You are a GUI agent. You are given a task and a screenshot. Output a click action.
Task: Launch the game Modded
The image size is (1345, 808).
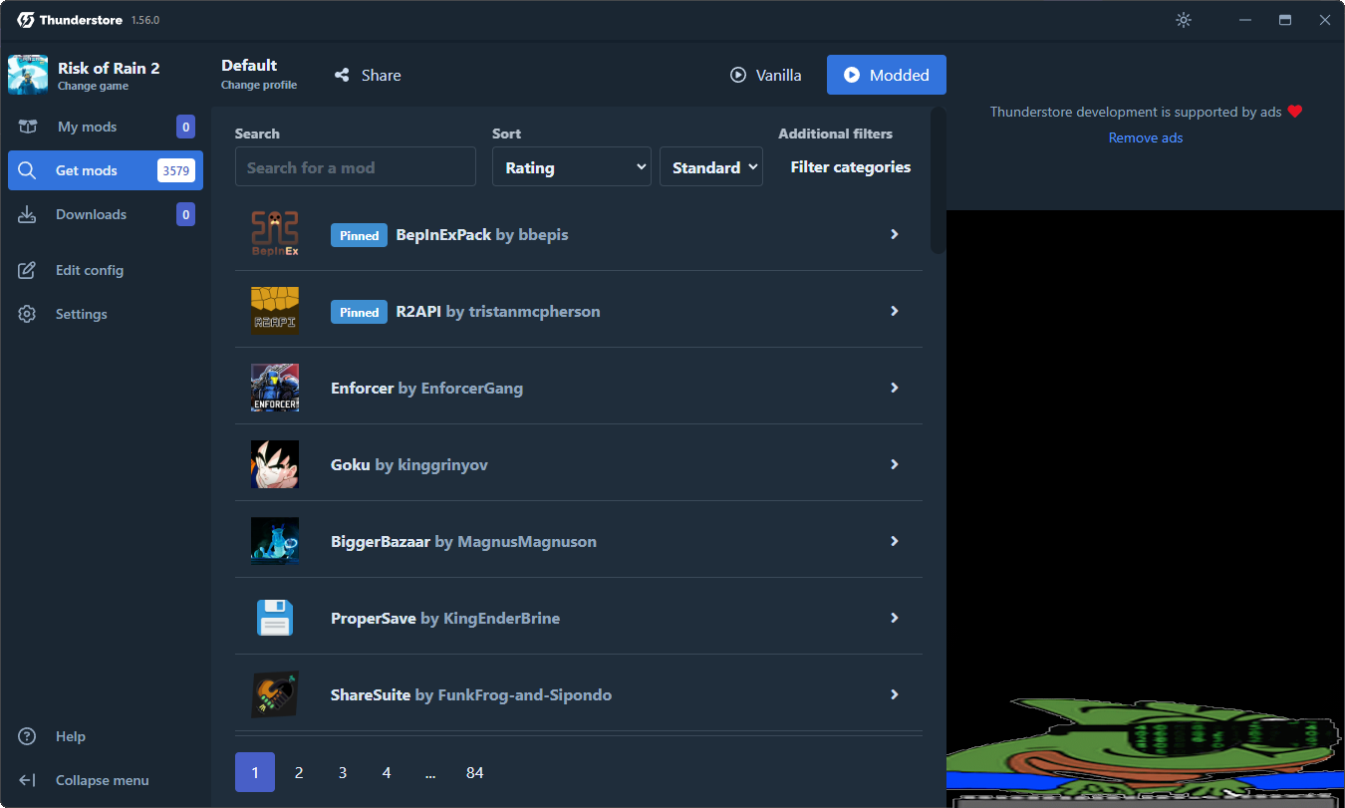point(887,75)
